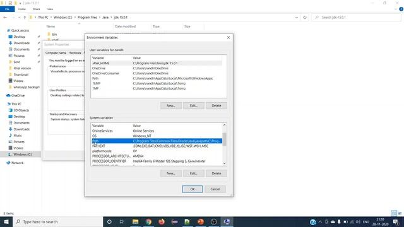Click Get Help tray icon
Image resolution: width=404 pixels, height=227 pixels.
(313, 222)
